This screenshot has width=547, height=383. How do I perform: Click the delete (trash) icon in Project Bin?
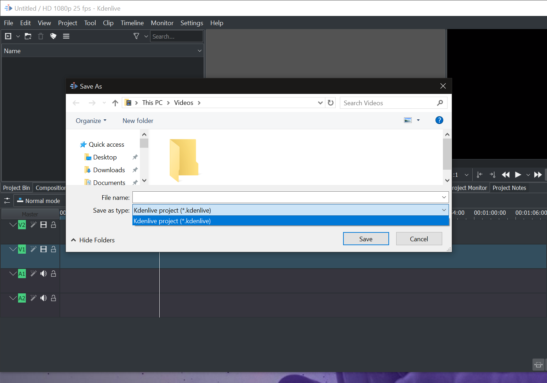point(41,36)
